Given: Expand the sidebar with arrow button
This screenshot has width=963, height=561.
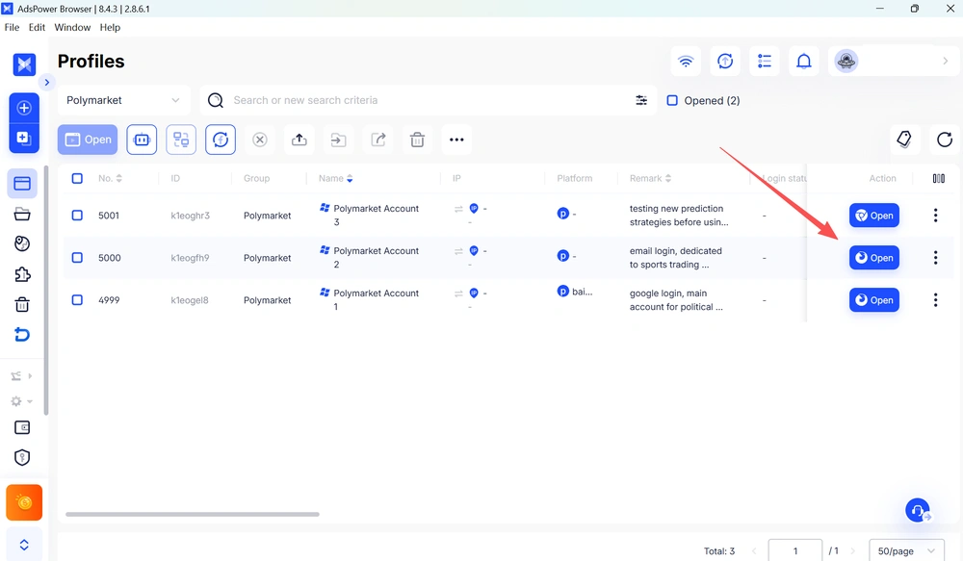Looking at the screenshot, I should pyautogui.click(x=46, y=82).
